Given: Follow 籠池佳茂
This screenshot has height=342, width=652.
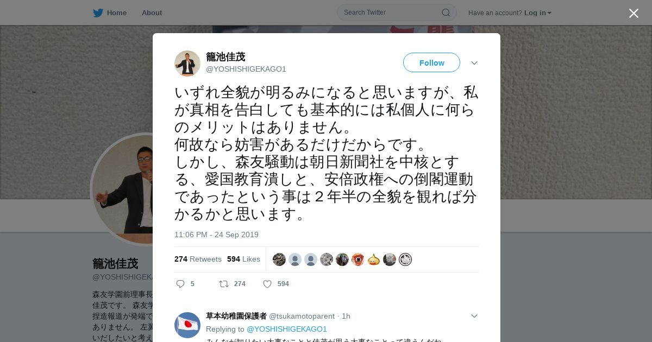Looking at the screenshot, I should click(431, 62).
